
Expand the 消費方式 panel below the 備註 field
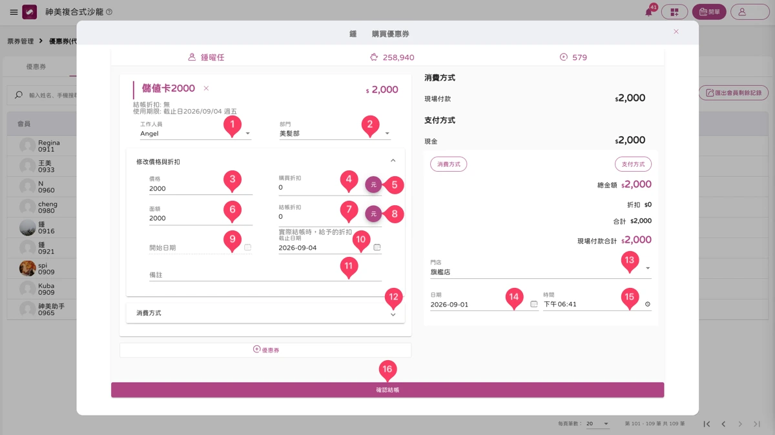265,313
